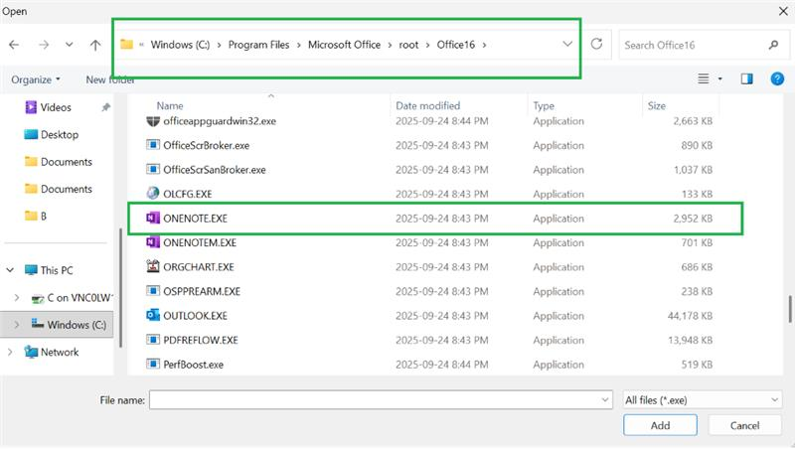
Task: Close the Open dialog
Action: [x=783, y=11]
